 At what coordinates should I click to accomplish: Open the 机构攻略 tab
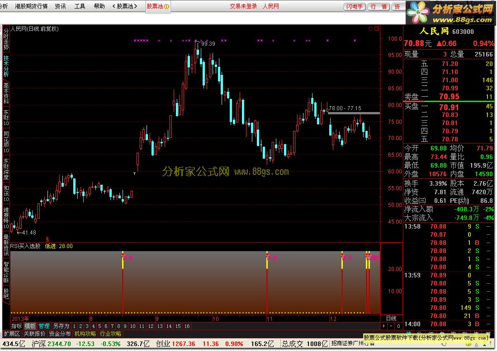click(x=85, y=333)
